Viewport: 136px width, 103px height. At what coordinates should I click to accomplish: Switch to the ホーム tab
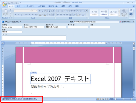pos(11,6)
